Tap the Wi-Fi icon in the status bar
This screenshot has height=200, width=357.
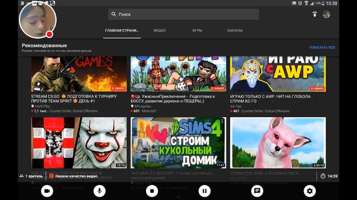306,3
